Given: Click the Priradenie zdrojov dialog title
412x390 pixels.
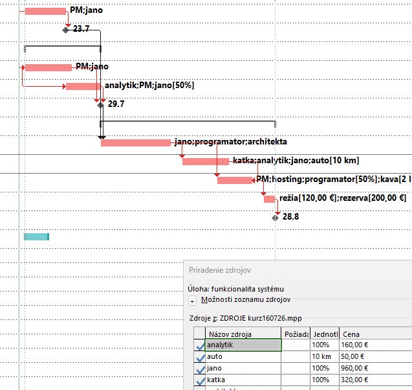Looking at the screenshot, I should point(220,270).
